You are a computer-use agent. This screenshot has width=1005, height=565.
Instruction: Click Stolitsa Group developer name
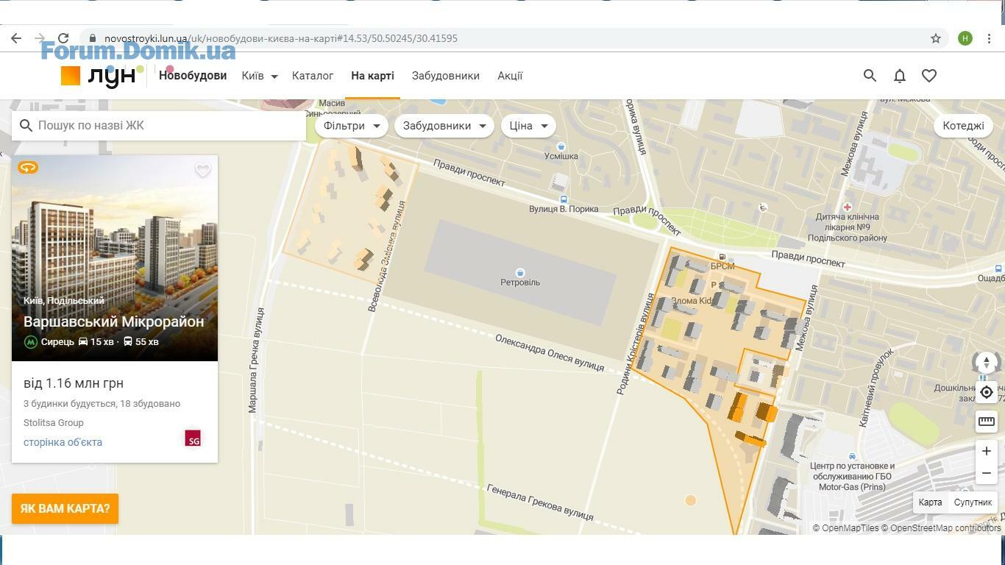click(54, 423)
